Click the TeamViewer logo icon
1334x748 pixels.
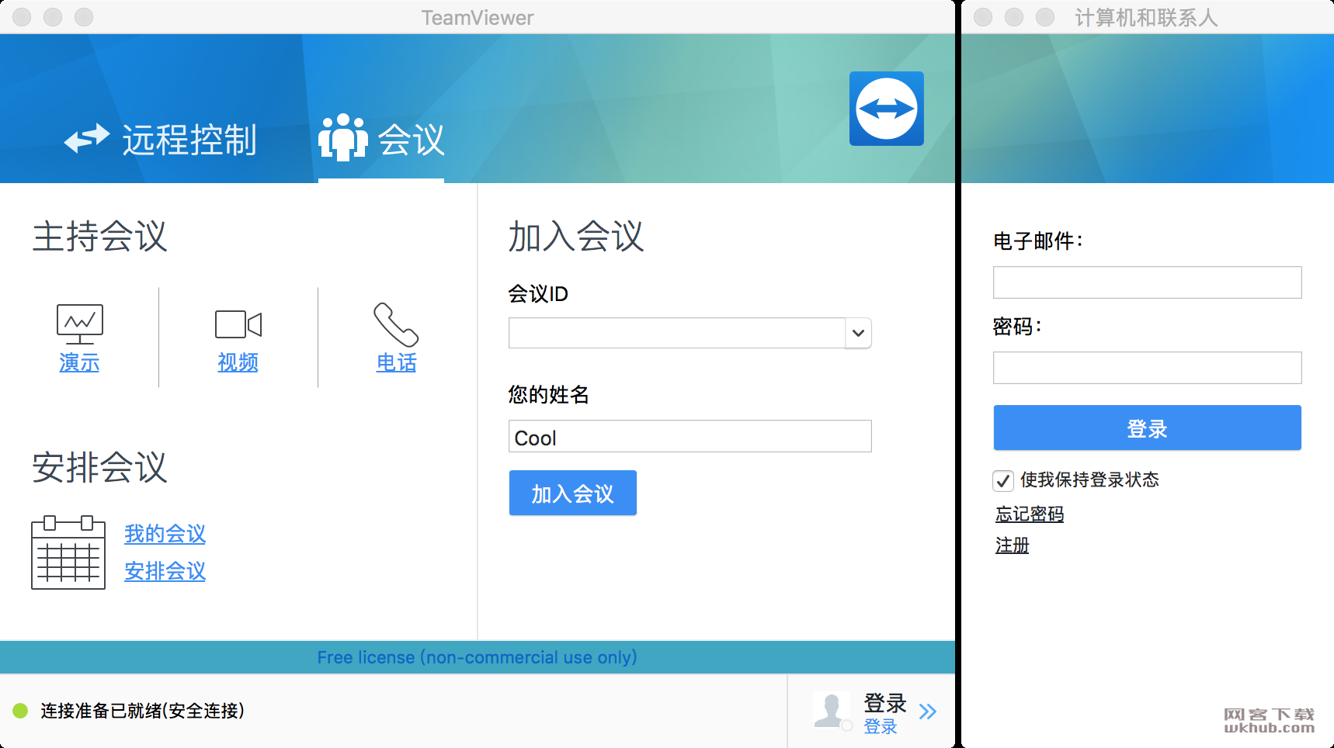tap(886, 109)
